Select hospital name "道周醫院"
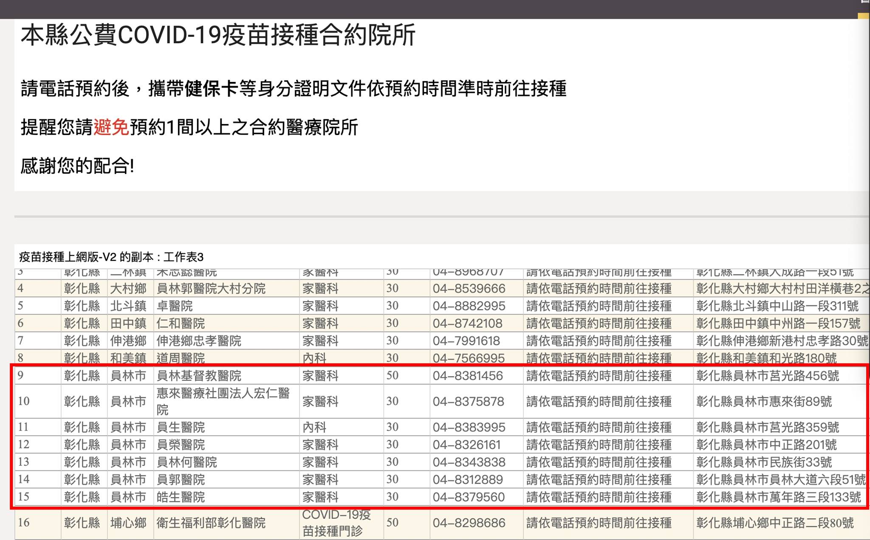The image size is (870, 540). [181, 358]
